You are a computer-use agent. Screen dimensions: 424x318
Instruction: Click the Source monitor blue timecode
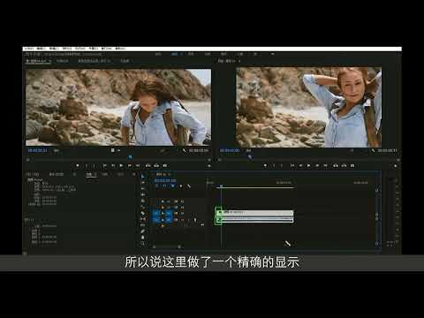tap(37, 150)
